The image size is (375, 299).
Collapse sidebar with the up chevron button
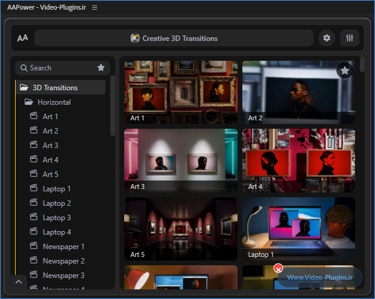pyautogui.click(x=19, y=282)
